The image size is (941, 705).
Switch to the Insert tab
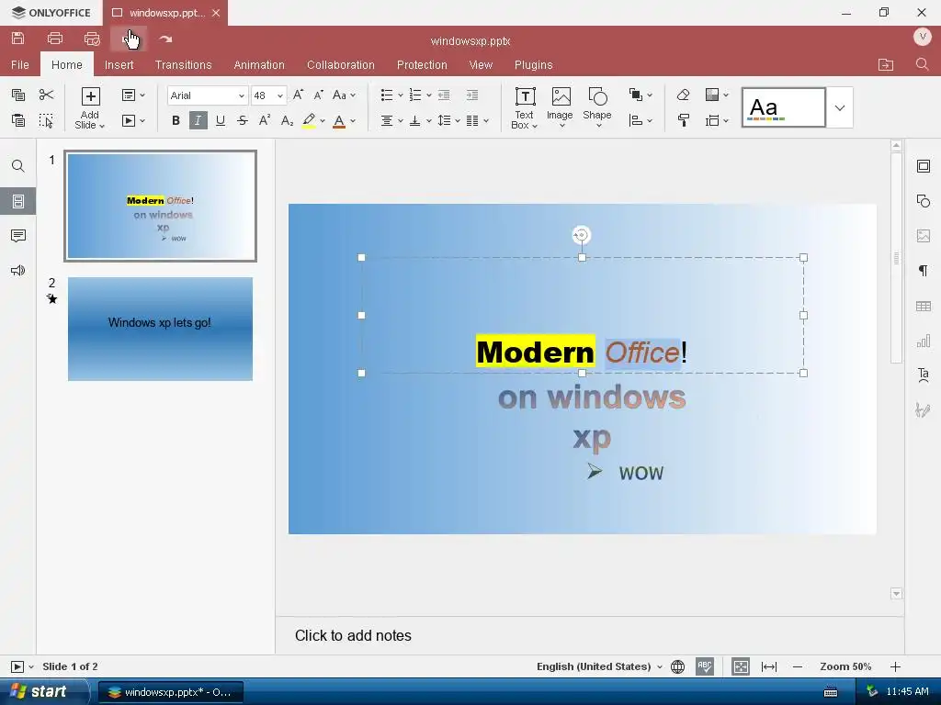click(119, 65)
